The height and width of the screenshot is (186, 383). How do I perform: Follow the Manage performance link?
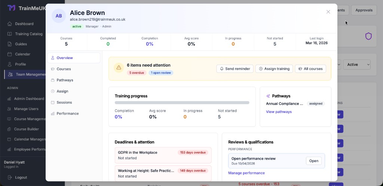pyautogui.click(x=246, y=173)
